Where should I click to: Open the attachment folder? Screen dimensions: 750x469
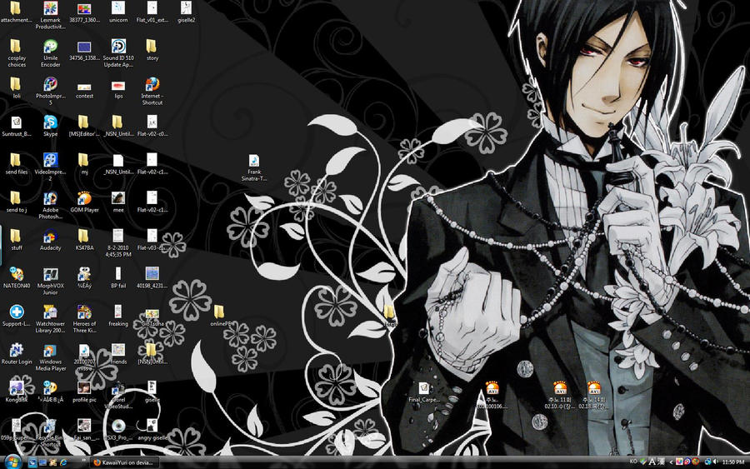[x=17, y=12]
